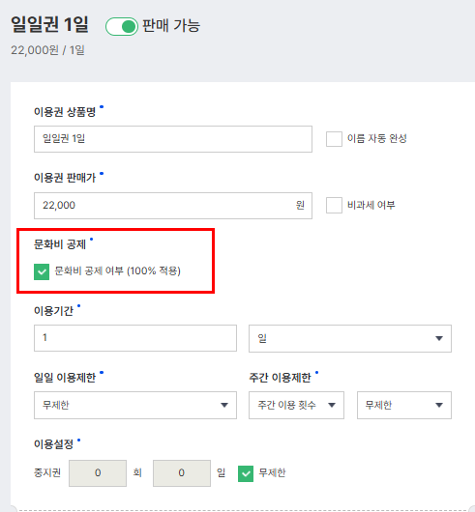
Task: Click the 일일권 1일 page heading
Action: [49, 24]
